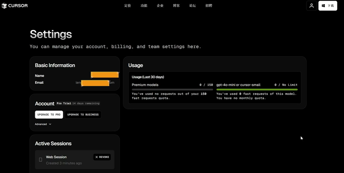Click the Cursor cube logo

(4, 6)
